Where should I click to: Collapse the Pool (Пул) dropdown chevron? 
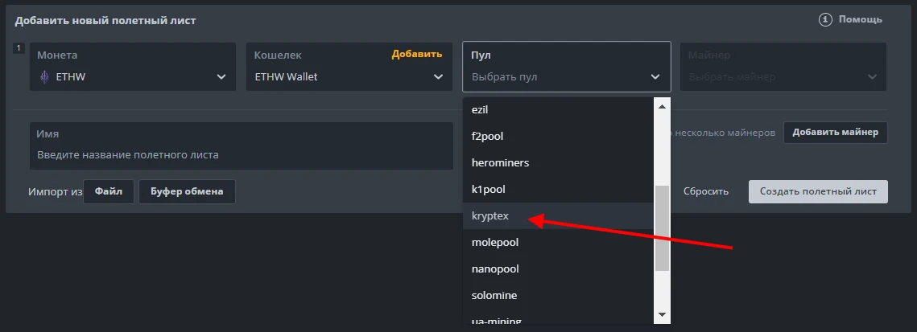pyautogui.click(x=655, y=77)
